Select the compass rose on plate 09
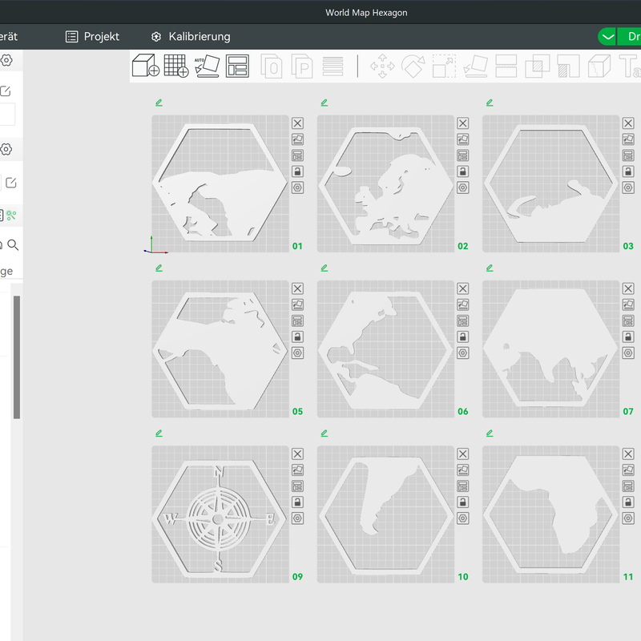641x641 pixels. (x=218, y=519)
